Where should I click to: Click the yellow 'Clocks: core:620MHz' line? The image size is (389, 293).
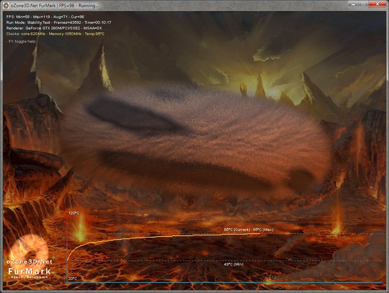[x=55, y=34]
